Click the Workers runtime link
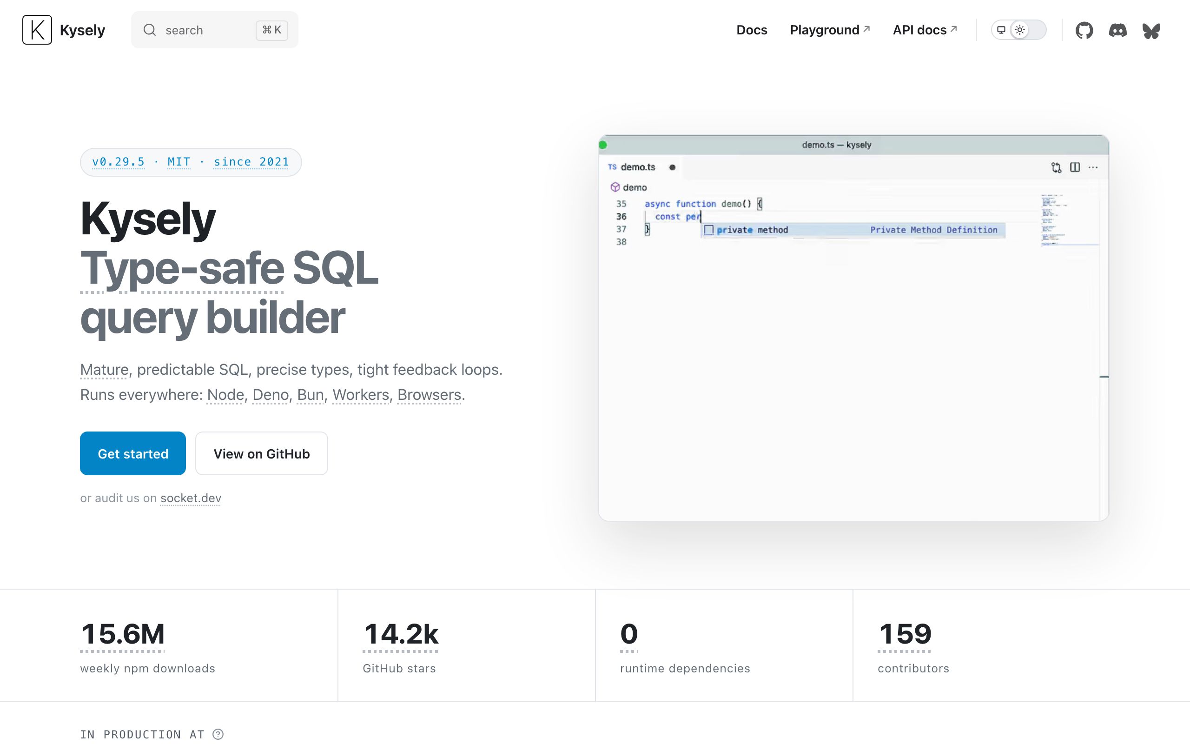This screenshot has width=1190, height=744. coord(360,395)
